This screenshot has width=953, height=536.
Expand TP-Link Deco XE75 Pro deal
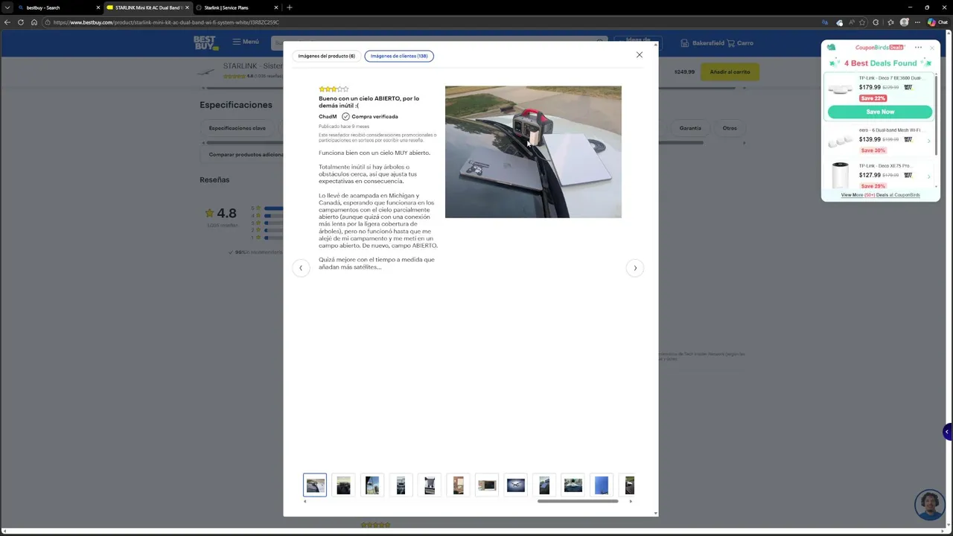928,176
